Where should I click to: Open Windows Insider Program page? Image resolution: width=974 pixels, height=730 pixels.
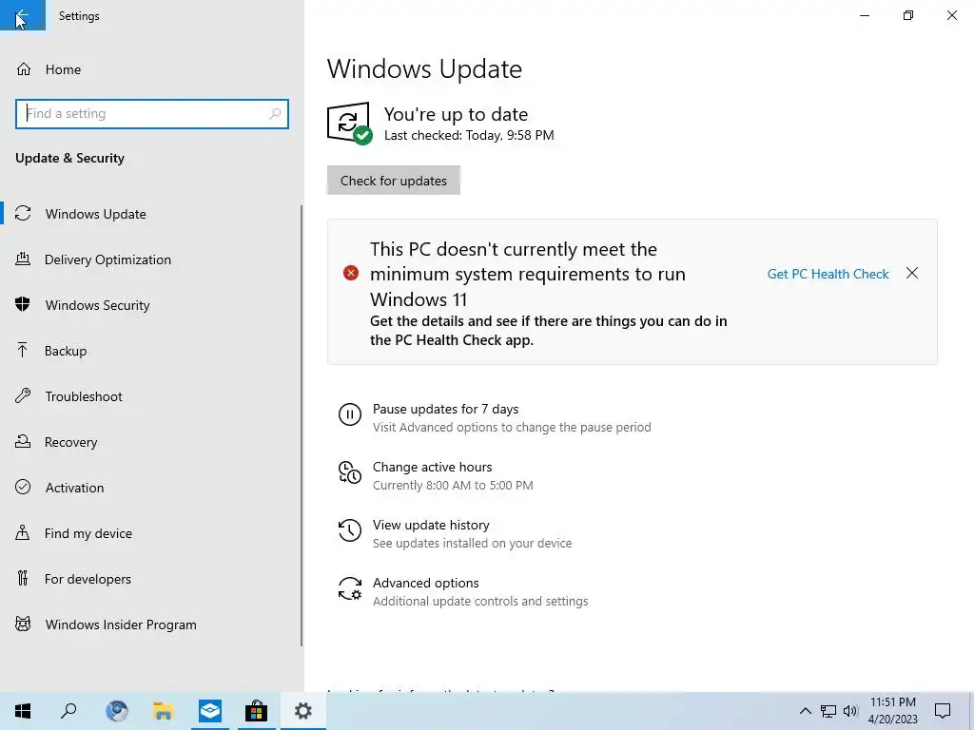point(121,624)
